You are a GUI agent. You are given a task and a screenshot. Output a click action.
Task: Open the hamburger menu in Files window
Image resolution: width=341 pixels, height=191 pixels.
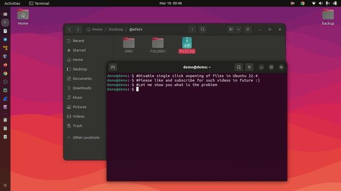click(248, 29)
